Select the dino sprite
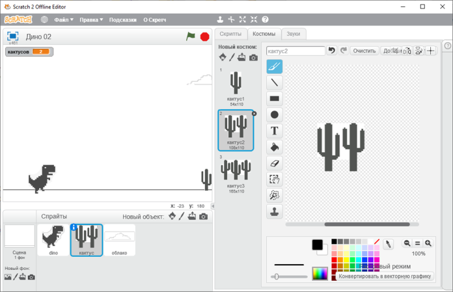The height and width of the screenshot is (292, 453). tap(53, 240)
